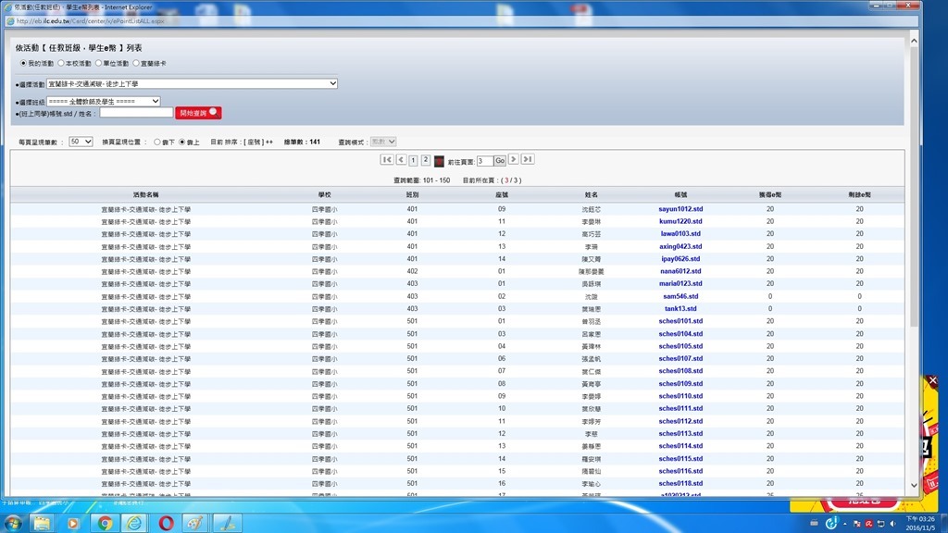
Task: Expand the 選擇班級 class dropdown
Action: 104,101
